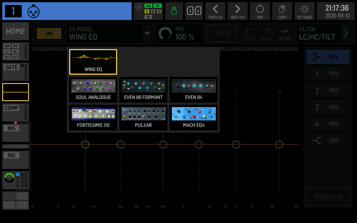Choose the PULSAR EQ model thumbnail
The width and height of the screenshot is (357, 223).
pos(143,117)
